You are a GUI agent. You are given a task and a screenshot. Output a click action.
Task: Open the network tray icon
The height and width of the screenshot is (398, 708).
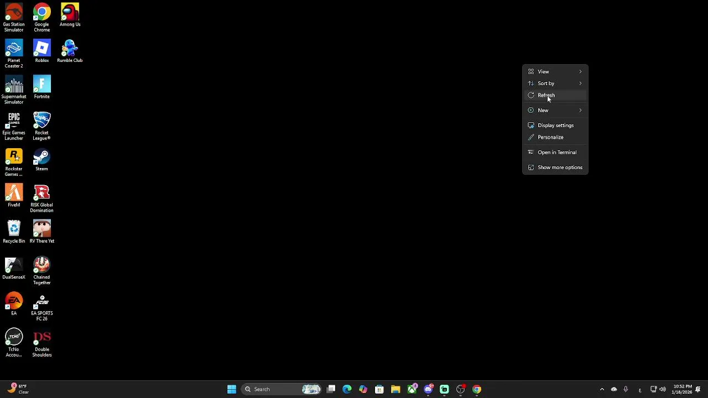pos(653,389)
